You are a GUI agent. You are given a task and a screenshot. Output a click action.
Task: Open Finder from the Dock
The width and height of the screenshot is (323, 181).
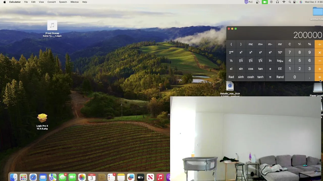click(14, 177)
